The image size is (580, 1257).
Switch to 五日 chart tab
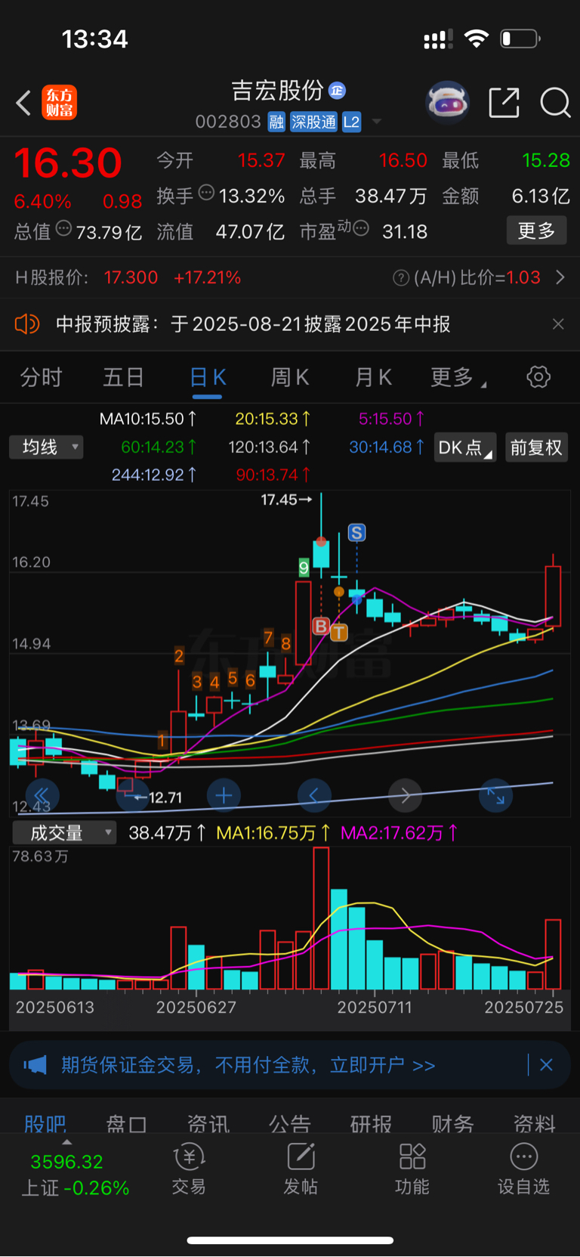pyautogui.click(x=123, y=377)
